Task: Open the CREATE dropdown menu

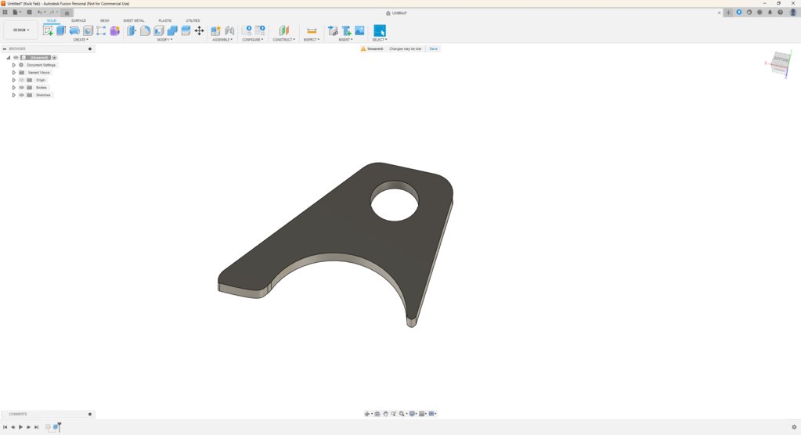Action: pos(80,40)
